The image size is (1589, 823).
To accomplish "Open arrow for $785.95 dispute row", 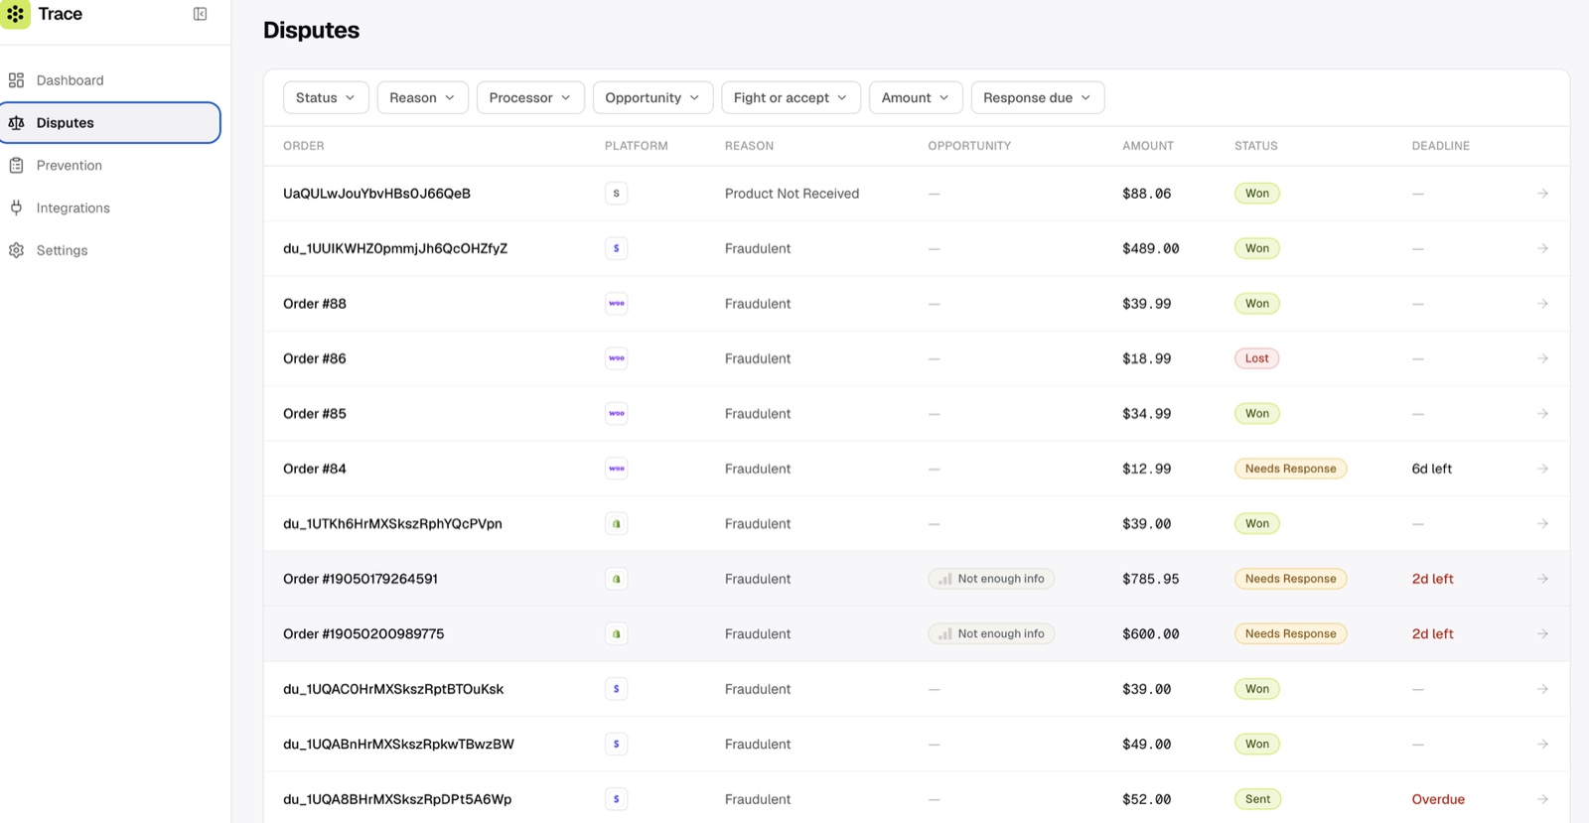I will point(1542,579).
